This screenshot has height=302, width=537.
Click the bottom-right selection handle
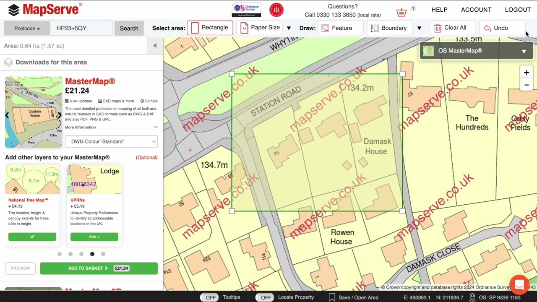[403, 211]
